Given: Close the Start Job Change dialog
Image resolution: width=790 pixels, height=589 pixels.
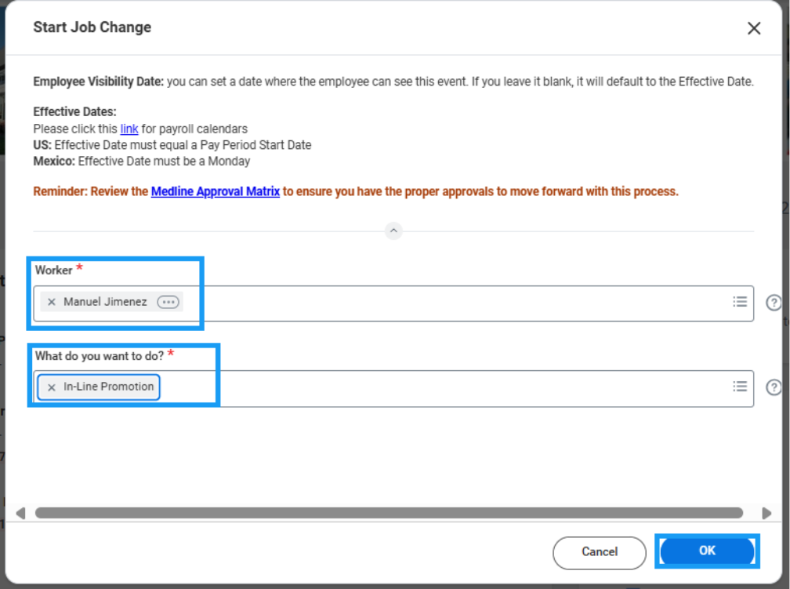Looking at the screenshot, I should pyautogui.click(x=754, y=29).
